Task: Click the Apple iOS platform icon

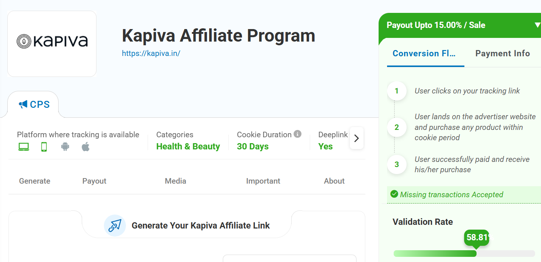Action: (x=85, y=147)
